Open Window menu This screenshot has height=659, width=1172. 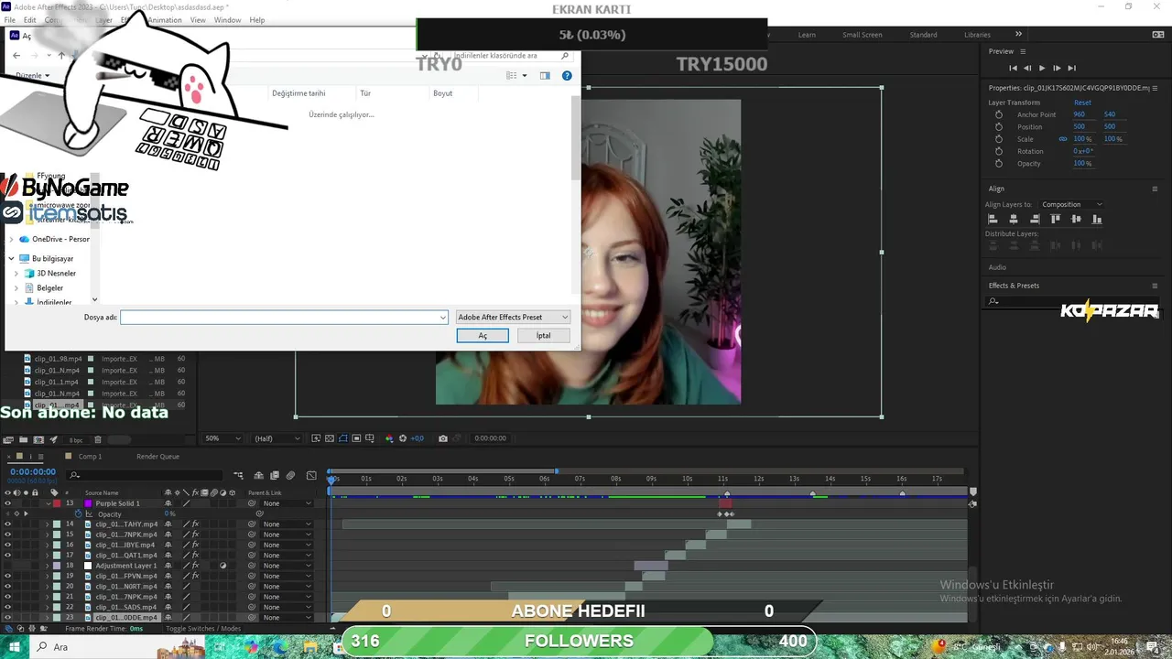(x=227, y=20)
